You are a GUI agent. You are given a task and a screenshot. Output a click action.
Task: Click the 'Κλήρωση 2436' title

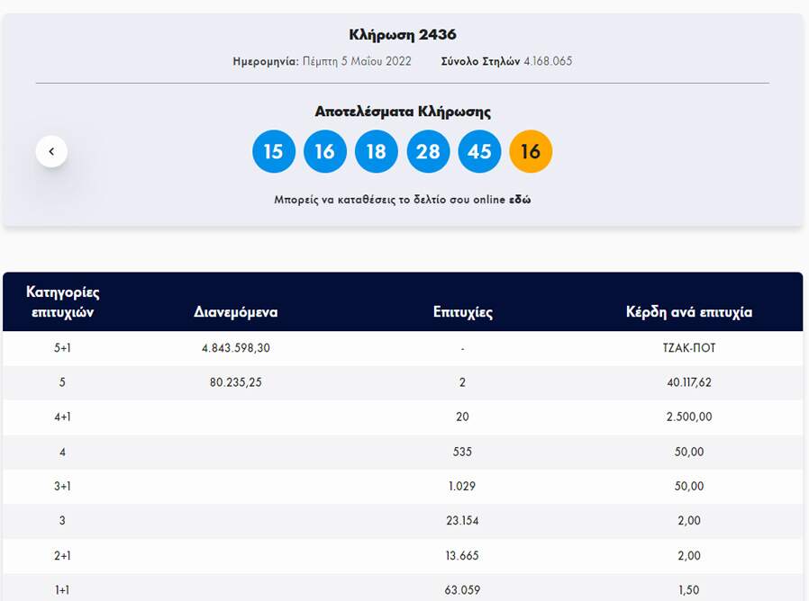403,35
